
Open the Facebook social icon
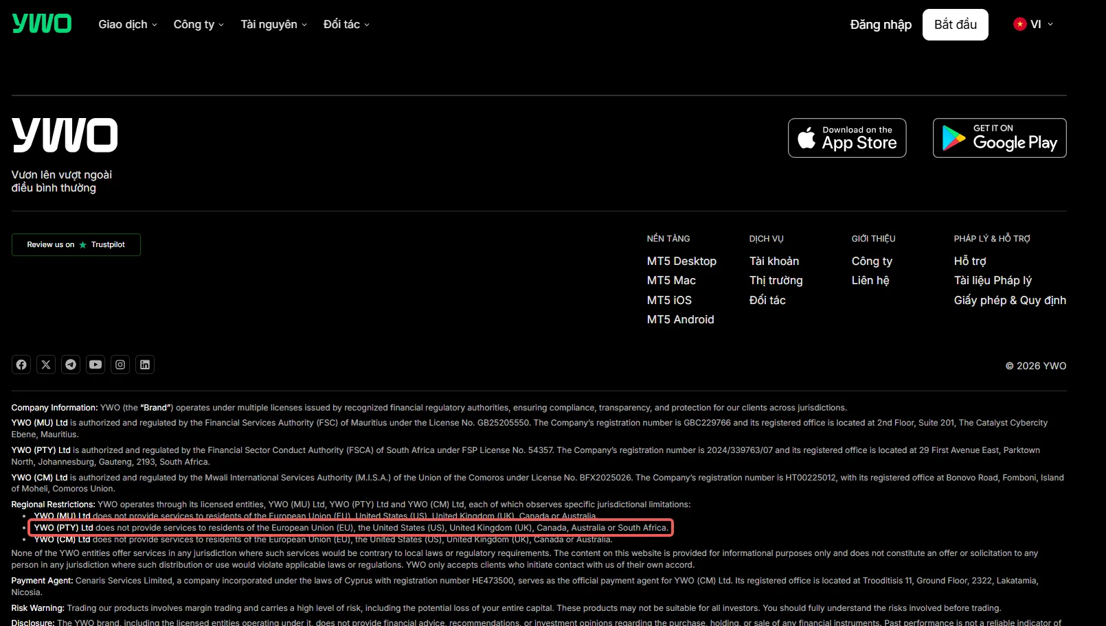point(21,364)
